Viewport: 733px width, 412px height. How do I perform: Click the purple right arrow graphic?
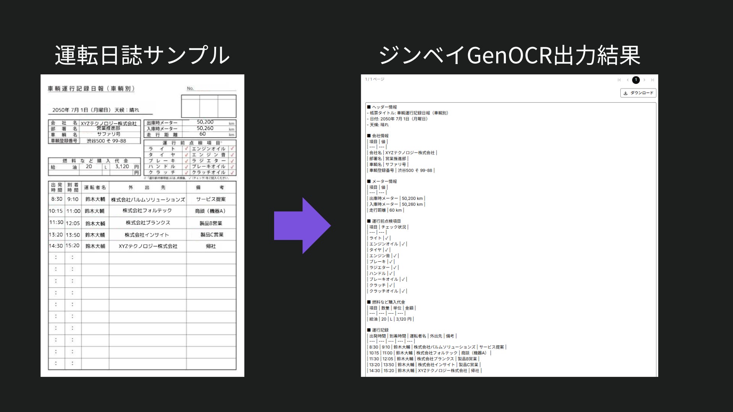tap(302, 225)
